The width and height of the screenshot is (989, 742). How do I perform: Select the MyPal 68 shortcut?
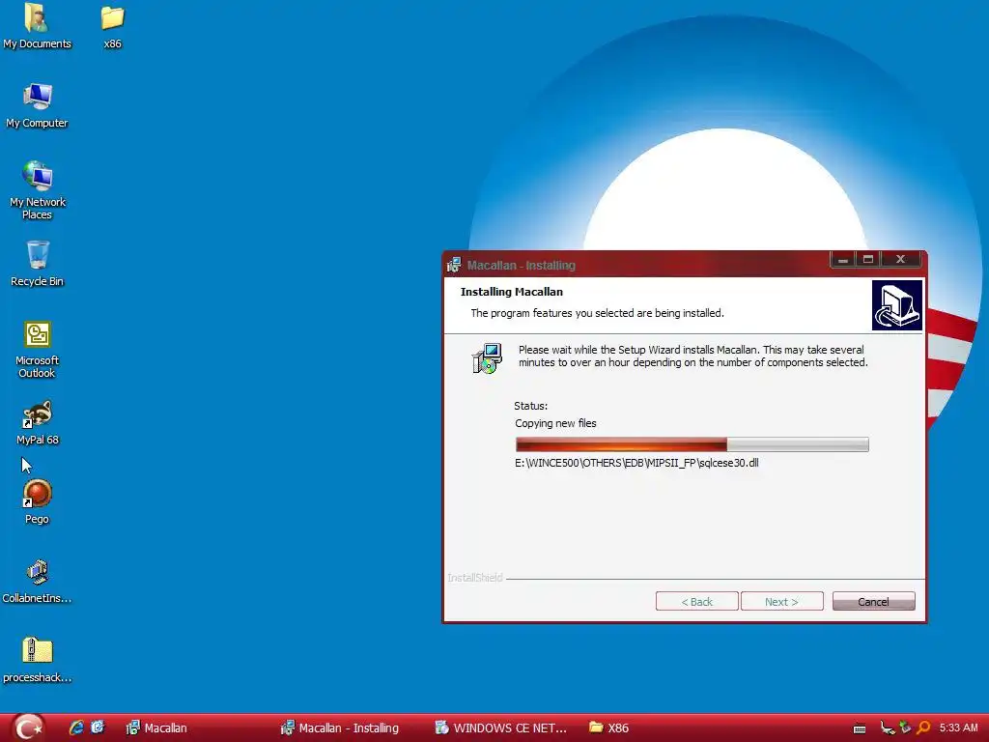pos(38,422)
